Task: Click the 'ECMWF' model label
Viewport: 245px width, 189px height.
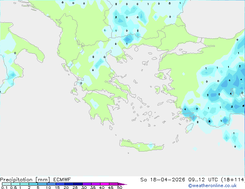Action: coord(62,179)
